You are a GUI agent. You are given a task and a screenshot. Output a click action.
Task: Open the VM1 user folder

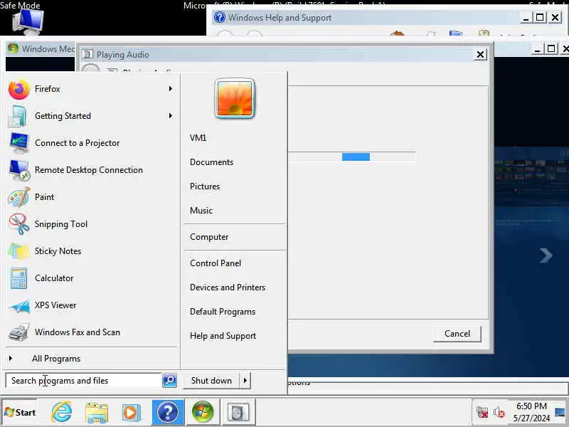[198, 138]
